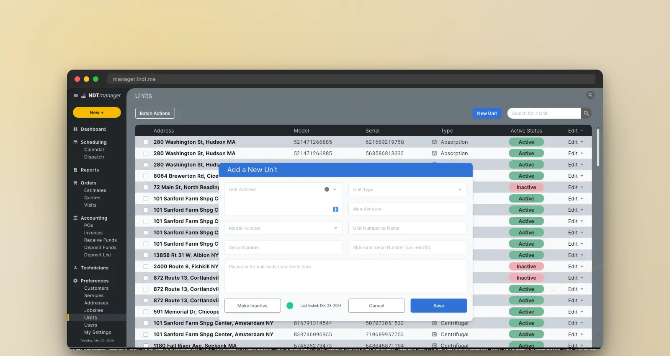This screenshot has width=670, height=356.
Task: Click the Preferences gear icon
Action: [75, 281]
